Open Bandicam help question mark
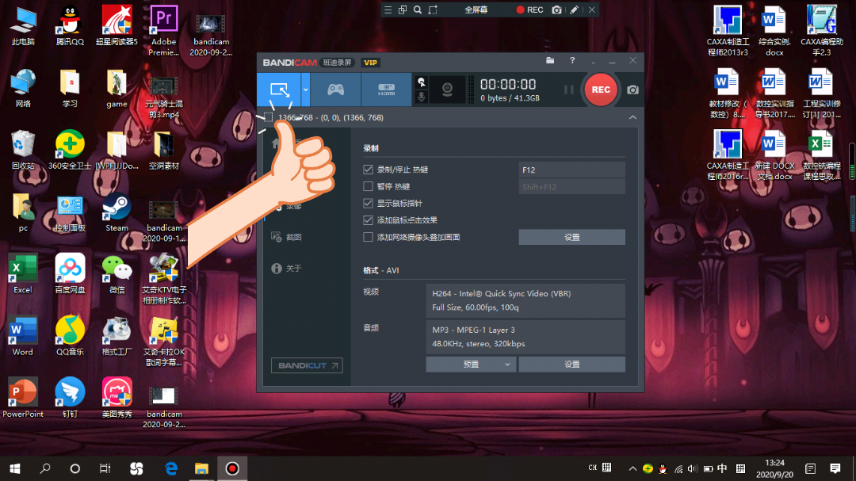 click(x=572, y=60)
